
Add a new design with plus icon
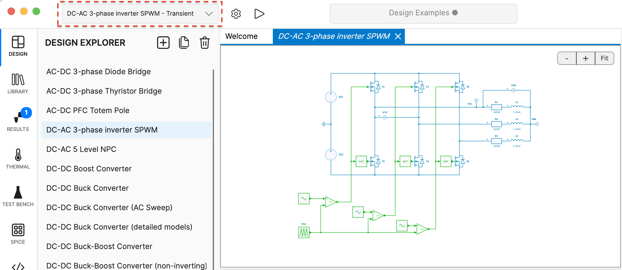coord(163,43)
